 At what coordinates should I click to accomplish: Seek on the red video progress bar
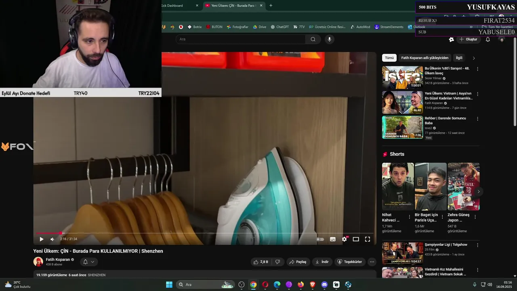[205, 233]
